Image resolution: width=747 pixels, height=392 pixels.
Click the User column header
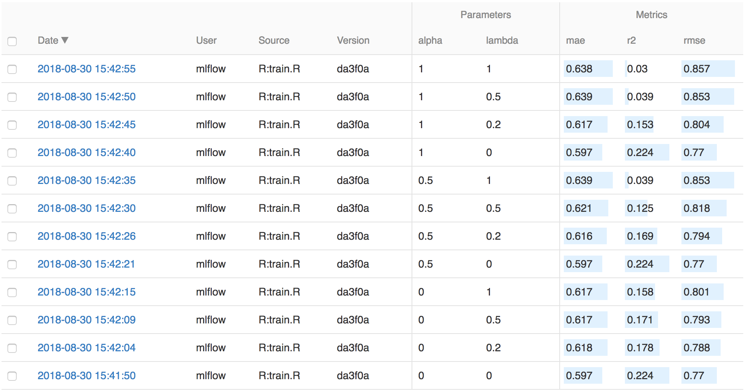point(206,40)
